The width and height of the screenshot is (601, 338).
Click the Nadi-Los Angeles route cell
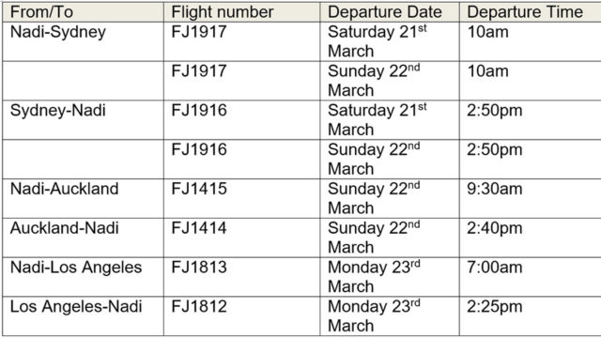pos(84,277)
